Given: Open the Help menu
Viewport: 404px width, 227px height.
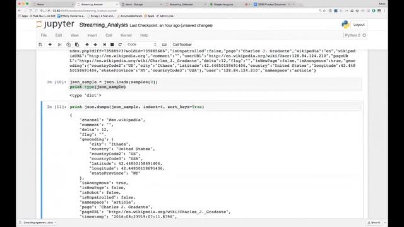Looking at the screenshot, I should (x=144, y=35).
